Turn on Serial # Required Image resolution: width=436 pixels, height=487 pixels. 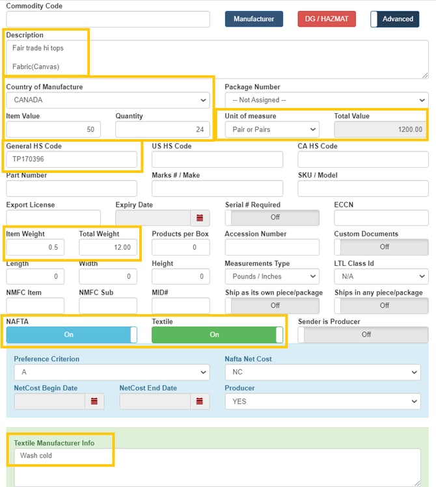tap(272, 218)
